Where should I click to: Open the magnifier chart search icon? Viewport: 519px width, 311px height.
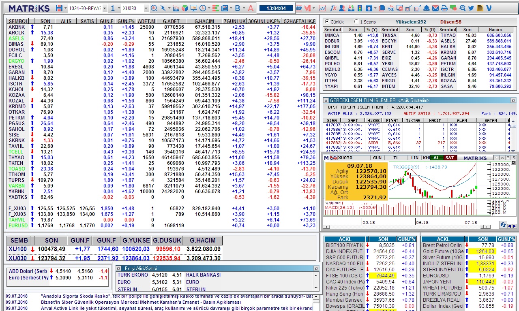click(154, 8)
